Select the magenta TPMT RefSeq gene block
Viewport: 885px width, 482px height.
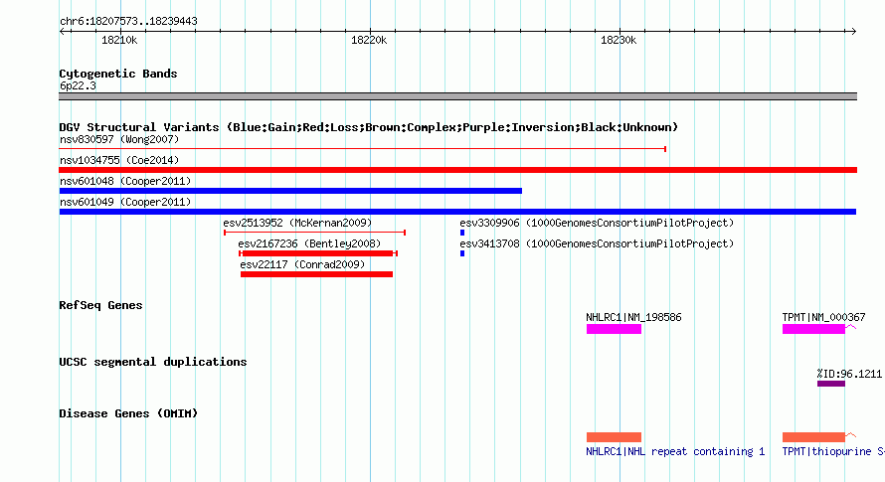tap(813, 329)
